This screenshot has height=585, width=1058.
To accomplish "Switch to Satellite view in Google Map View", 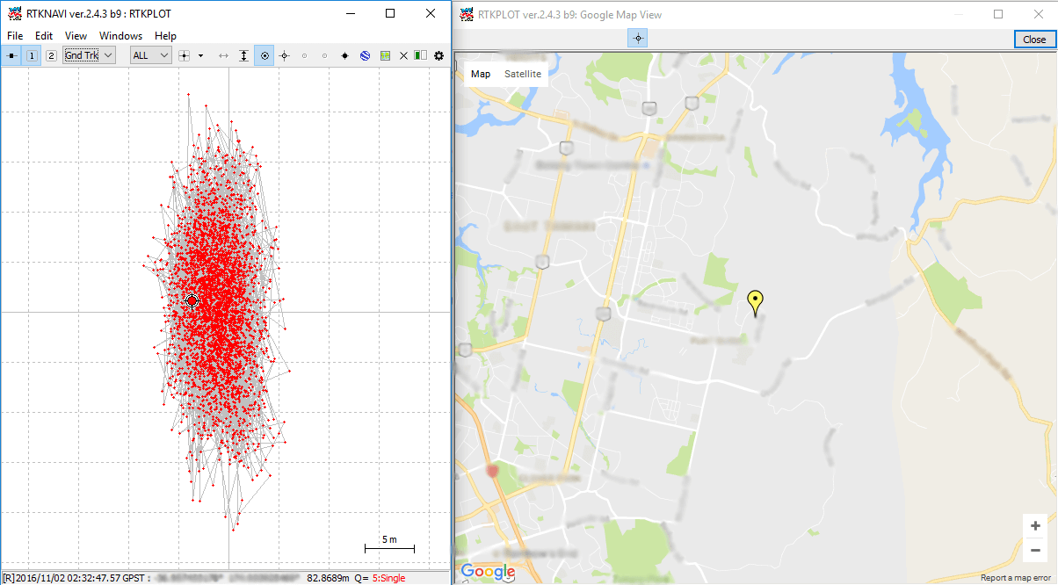I will (x=523, y=74).
